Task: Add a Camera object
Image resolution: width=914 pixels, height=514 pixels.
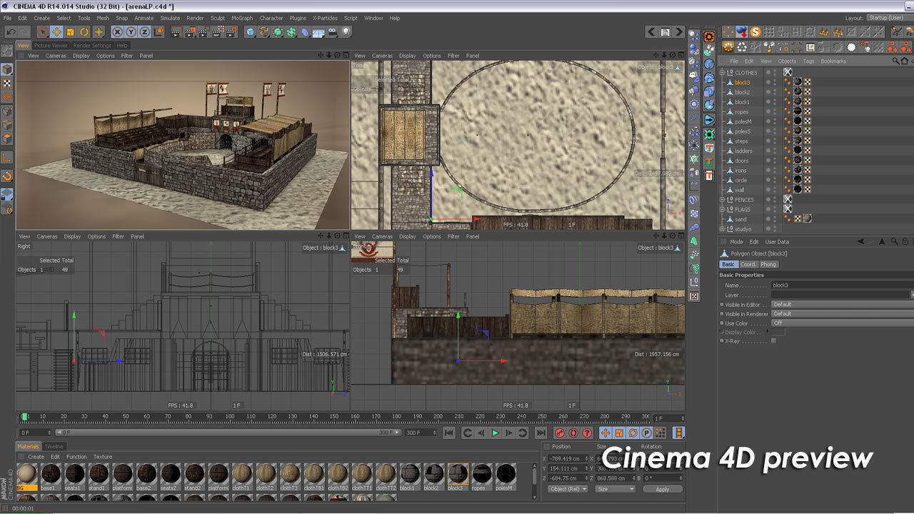Action: click(x=333, y=32)
